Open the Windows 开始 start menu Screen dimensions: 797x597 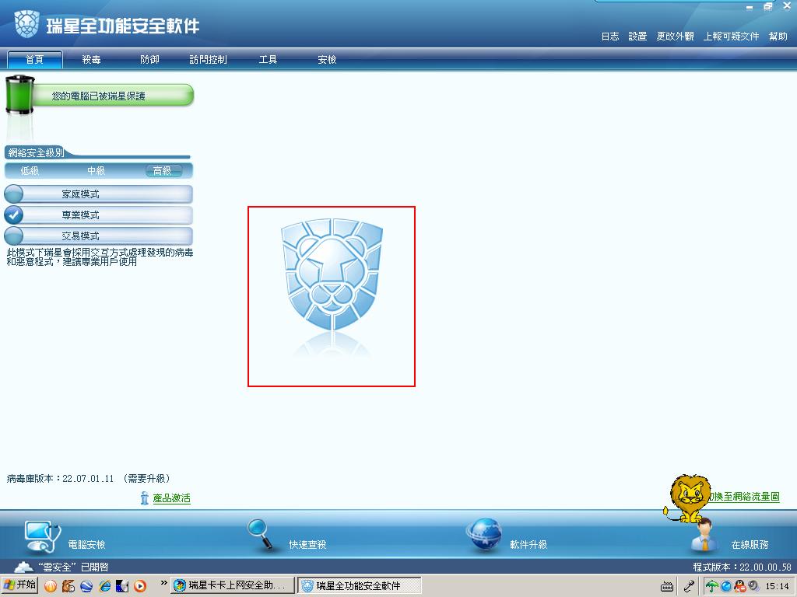coord(19,585)
